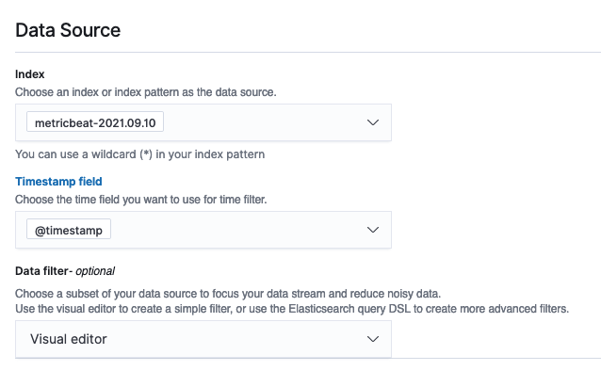Click the blue Timestamp field label
The height and width of the screenshot is (387, 601).
tap(58, 181)
